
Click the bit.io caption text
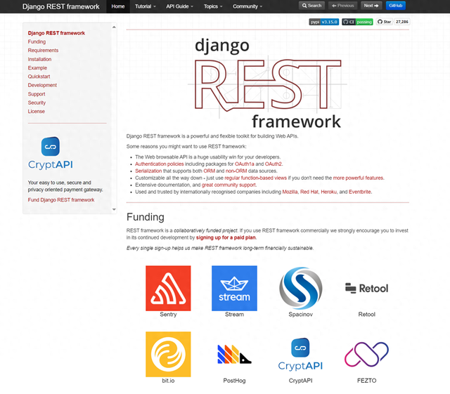pyautogui.click(x=168, y=381)
